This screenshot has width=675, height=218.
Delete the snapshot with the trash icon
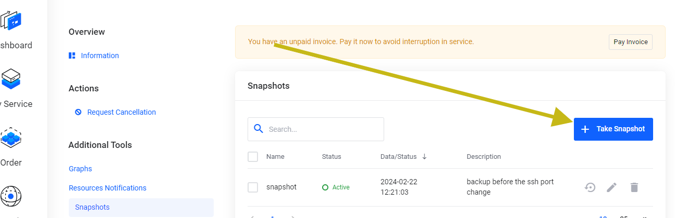click(634, 187)
